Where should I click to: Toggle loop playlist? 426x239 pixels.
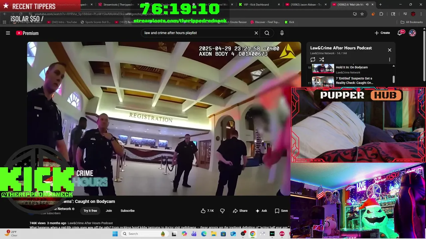coord(313,60)
